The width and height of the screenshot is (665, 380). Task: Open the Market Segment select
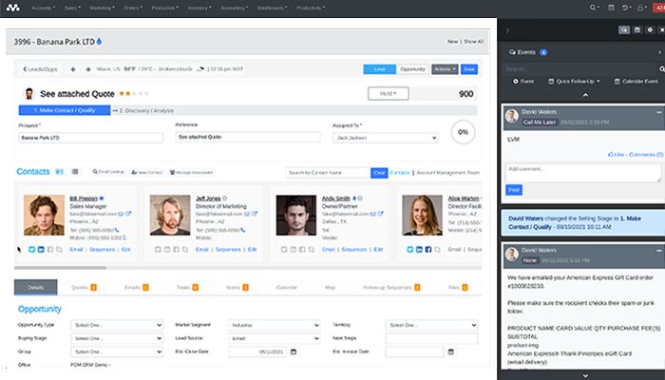(x=274, y=325)
